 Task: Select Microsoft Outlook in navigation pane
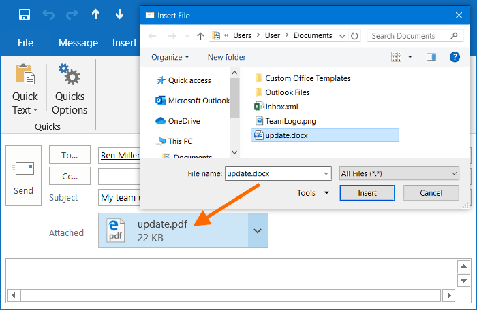[x=193, y=101]
